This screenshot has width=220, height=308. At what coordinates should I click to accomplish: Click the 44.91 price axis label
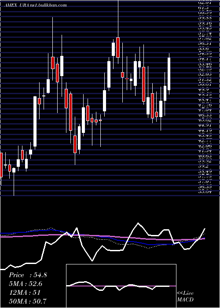click(205, 125)
